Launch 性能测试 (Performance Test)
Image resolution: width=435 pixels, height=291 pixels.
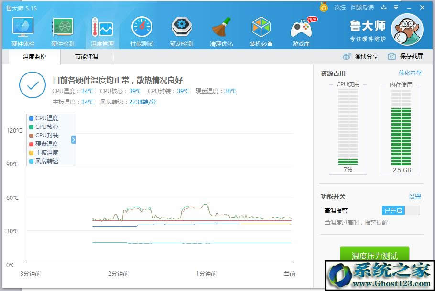[141, 30]
